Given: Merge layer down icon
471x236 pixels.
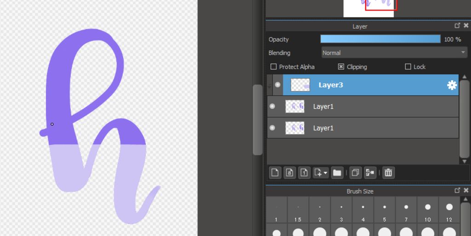Looking at the screenshot, I should click(370, 173).
